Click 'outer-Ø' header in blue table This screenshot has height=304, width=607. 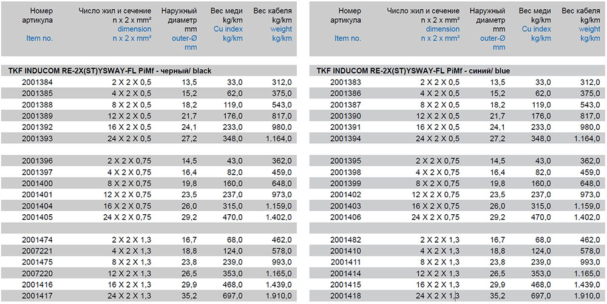pos(492,38)
